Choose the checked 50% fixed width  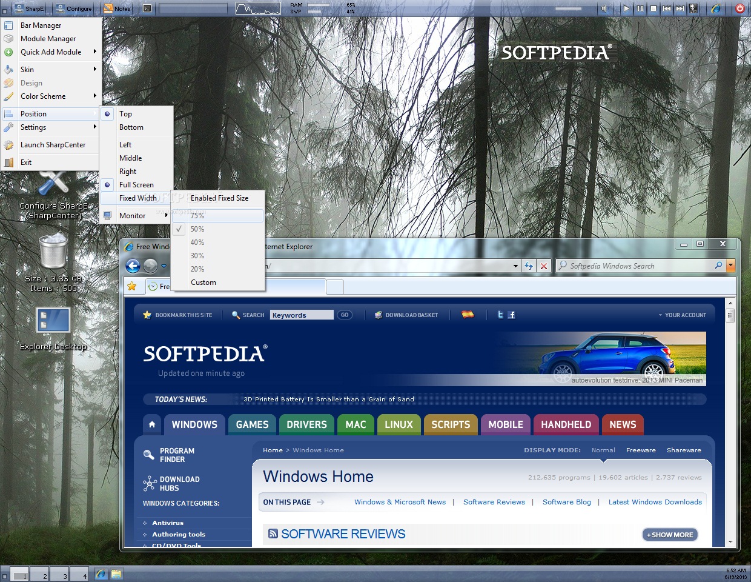(218, 229)
